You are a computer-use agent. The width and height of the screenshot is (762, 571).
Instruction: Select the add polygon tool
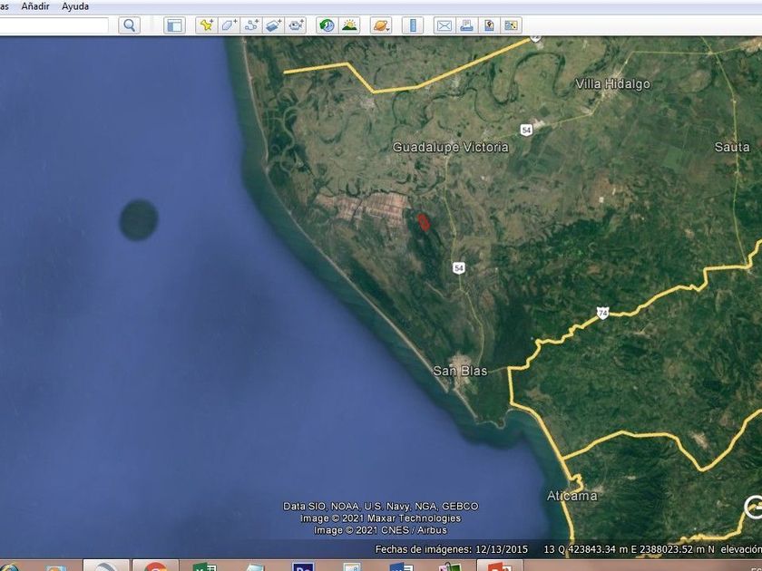coord(229,25)
